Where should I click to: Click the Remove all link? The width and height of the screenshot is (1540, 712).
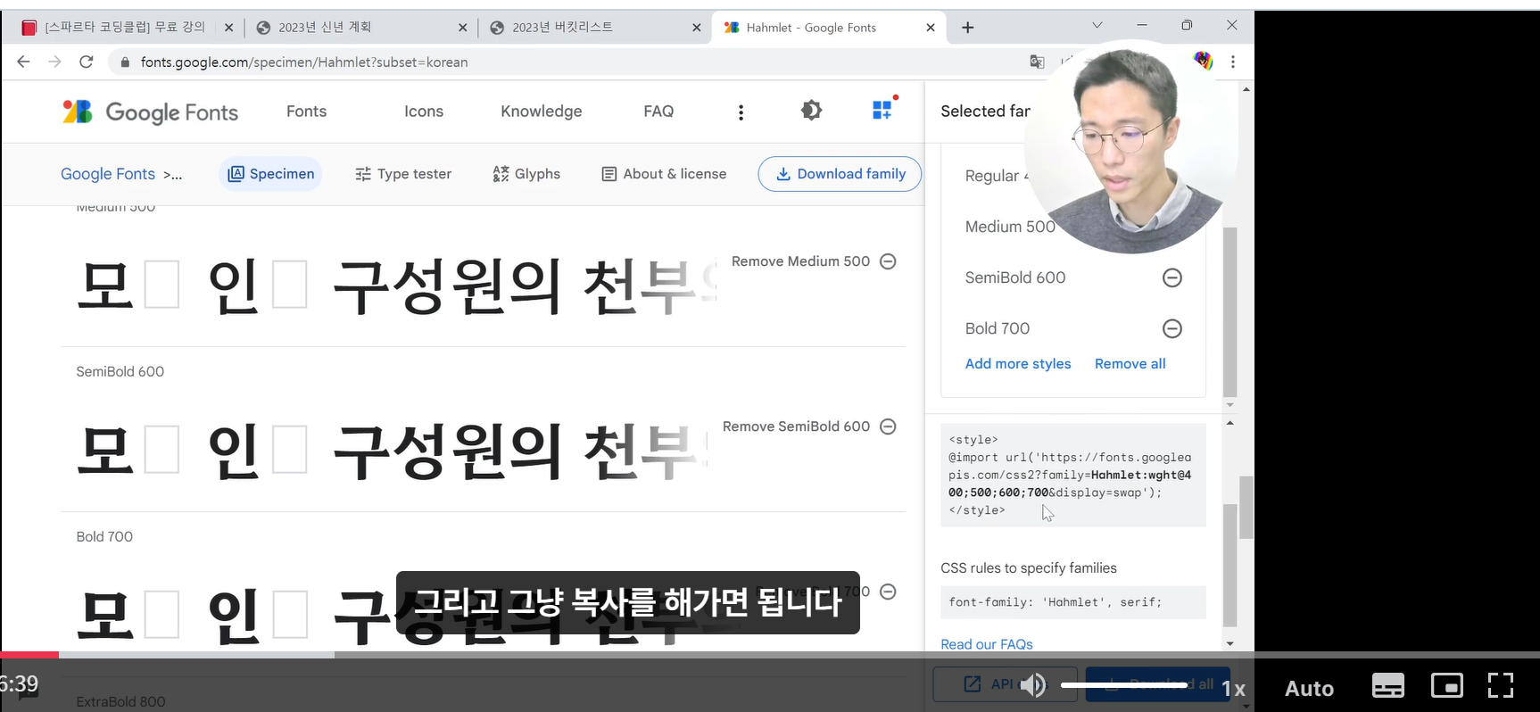point(1130,364)
